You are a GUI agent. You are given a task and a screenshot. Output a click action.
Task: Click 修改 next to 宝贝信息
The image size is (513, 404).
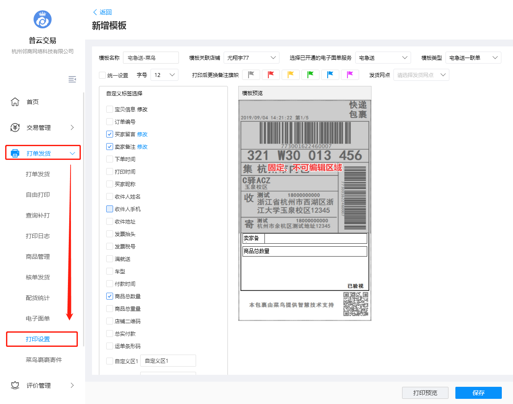click(142, 109)
